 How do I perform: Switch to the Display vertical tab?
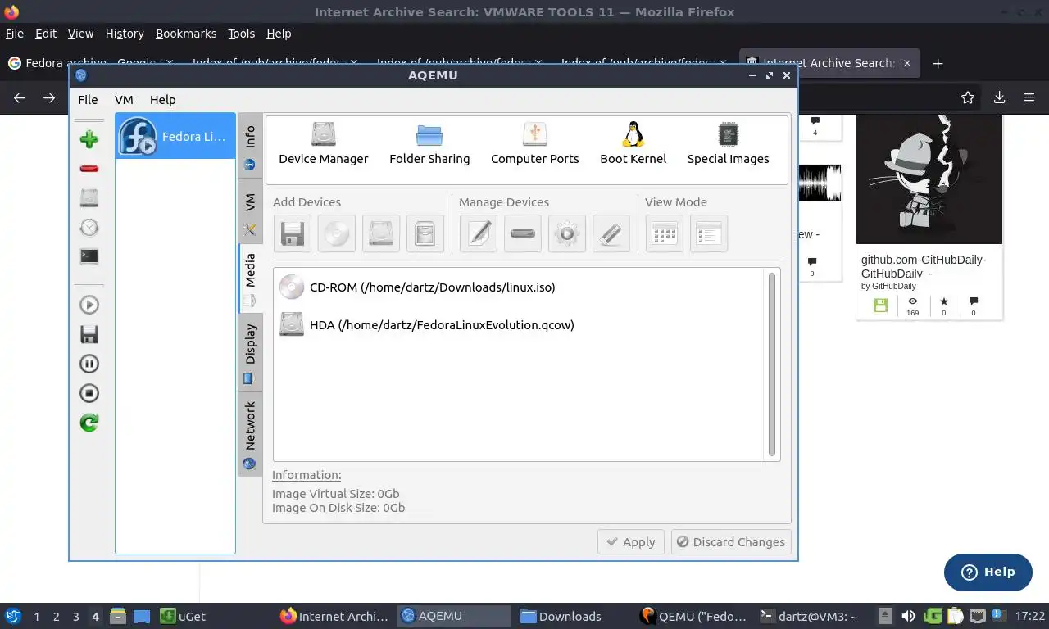(250, 353)
